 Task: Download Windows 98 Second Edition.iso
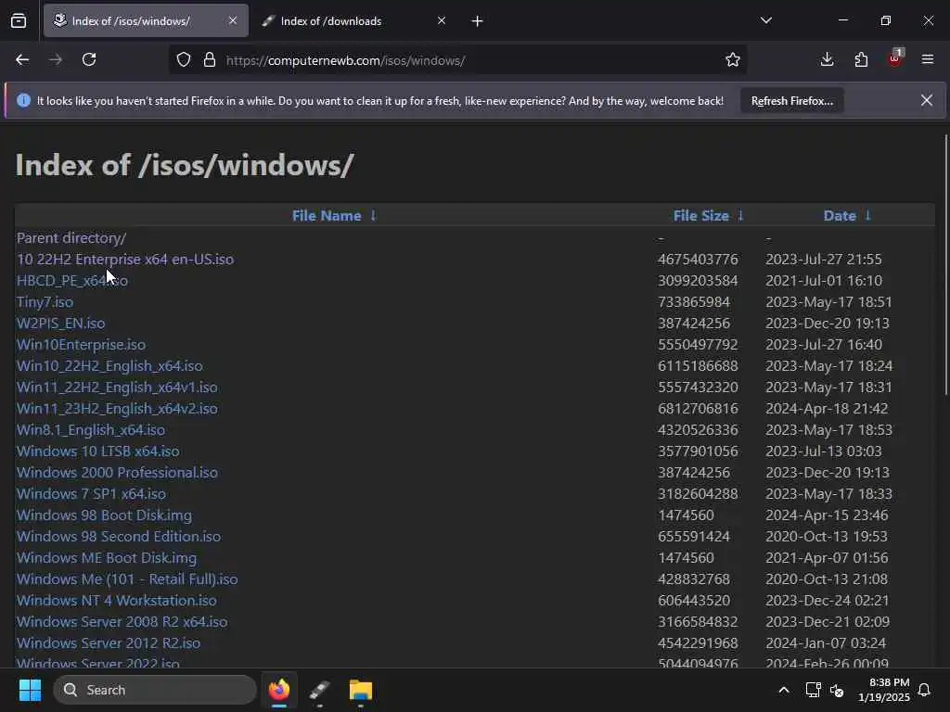119,536
